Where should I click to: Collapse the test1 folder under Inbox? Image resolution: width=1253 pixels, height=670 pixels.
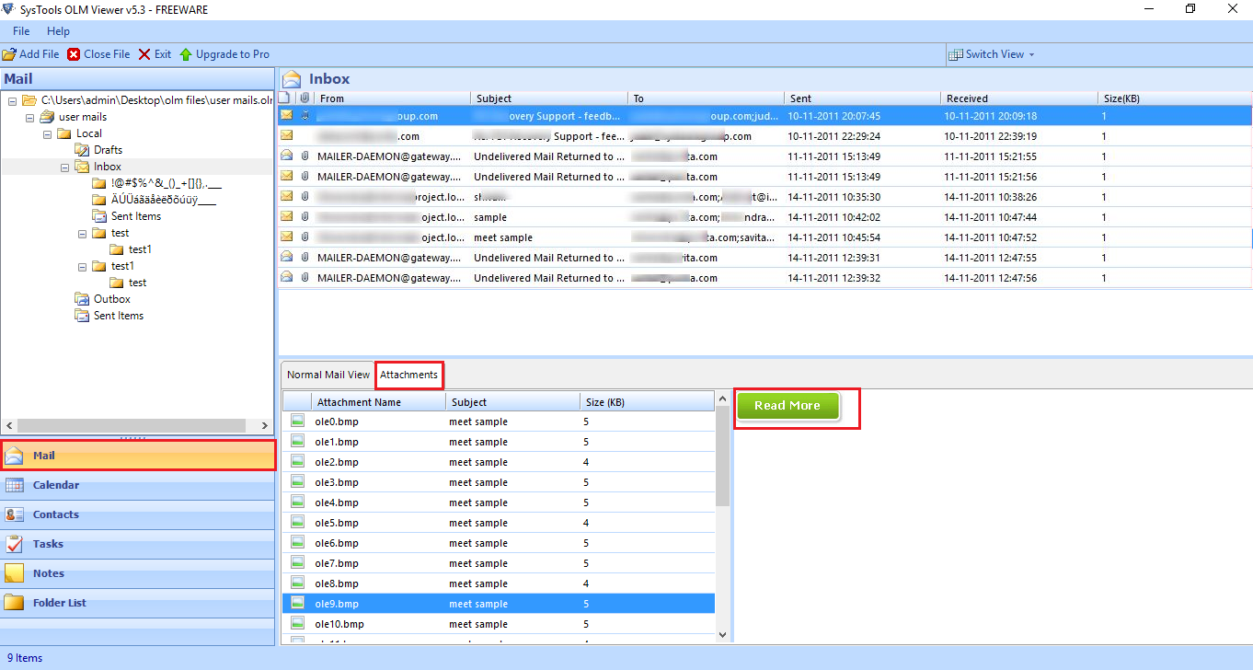pos(83,266)
